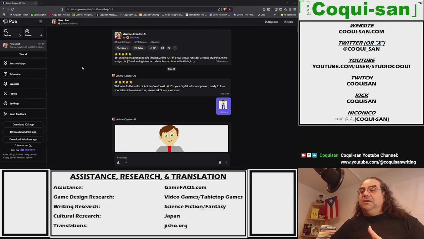Click the Poe logo in the sidebar
The height and width of the screenshot is (239, 424).
pos(10,21)
